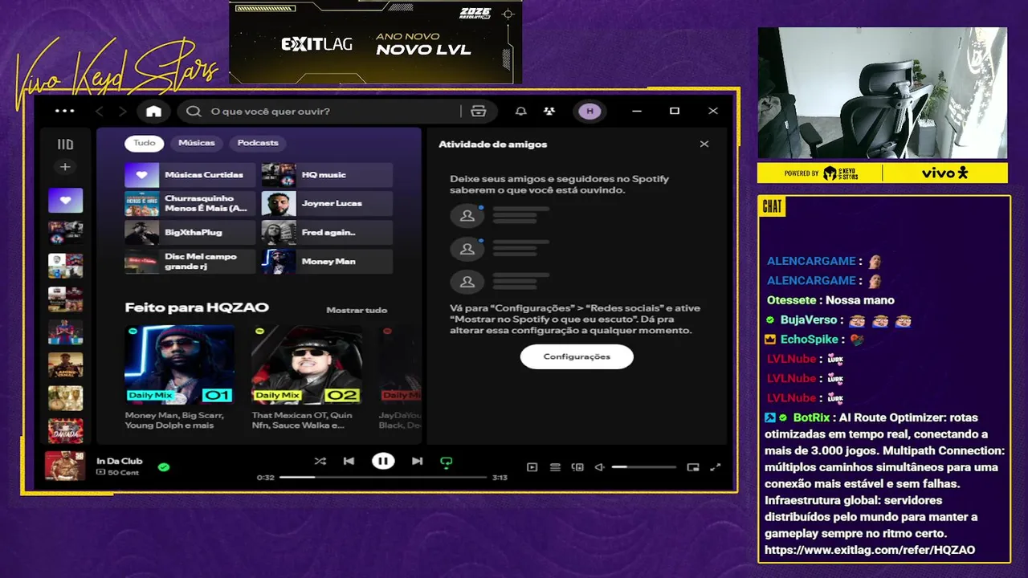Toggle the Now Playing view icon
1028x578 pixels.
click(x=532, y=467)
